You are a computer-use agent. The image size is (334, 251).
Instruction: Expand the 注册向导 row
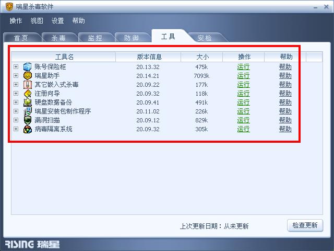[x=16, y=93]
